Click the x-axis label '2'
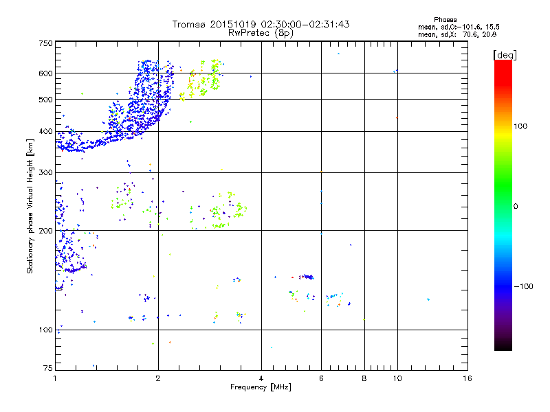The image size is (550, 412). [158, 378]
